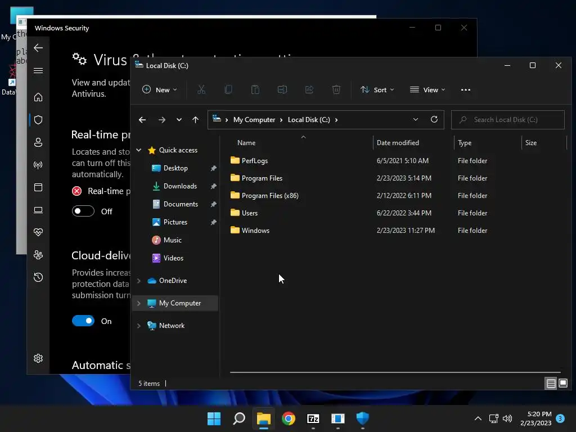
Task: Go back with the File Explorer back arrow
Action: (x=142, y=120)
